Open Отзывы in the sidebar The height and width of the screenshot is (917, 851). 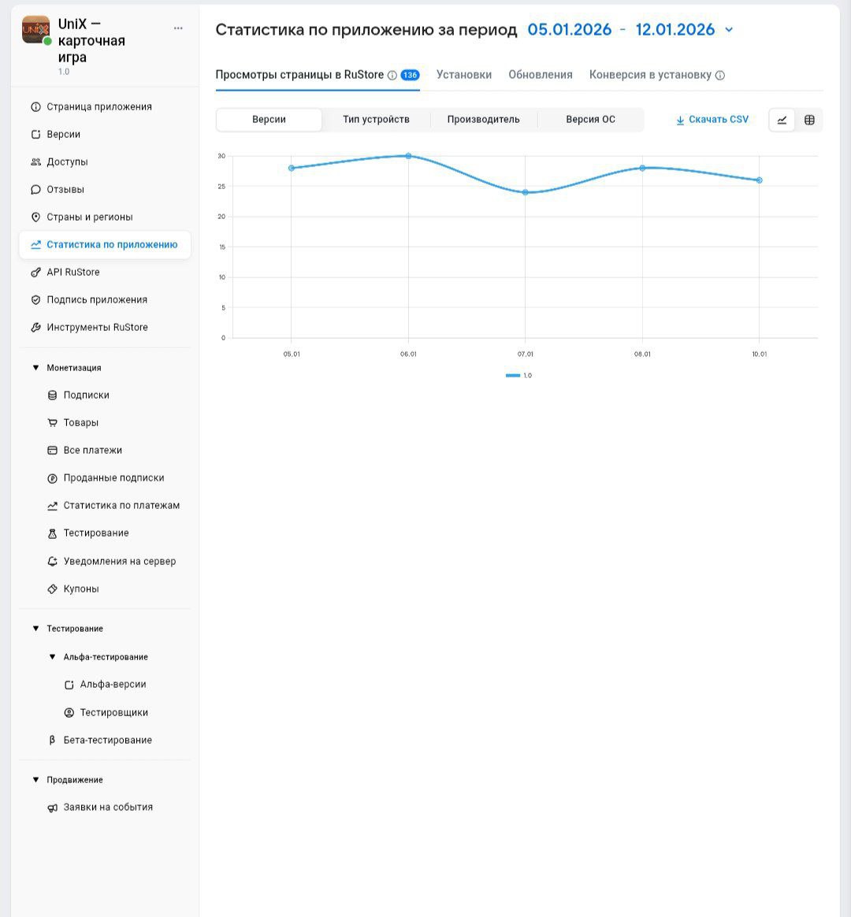point(65,190)
